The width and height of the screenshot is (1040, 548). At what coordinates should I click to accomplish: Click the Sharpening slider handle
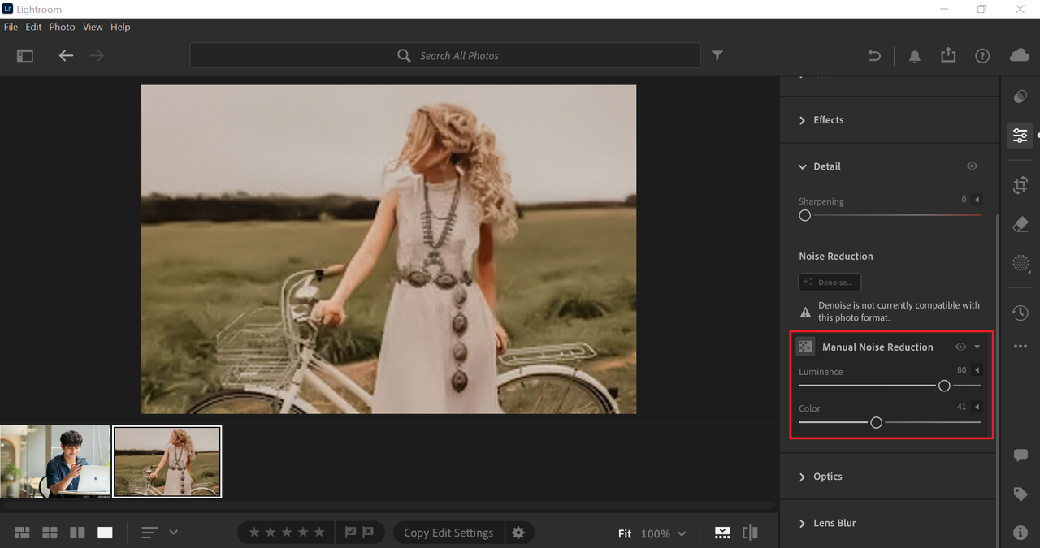804,215
